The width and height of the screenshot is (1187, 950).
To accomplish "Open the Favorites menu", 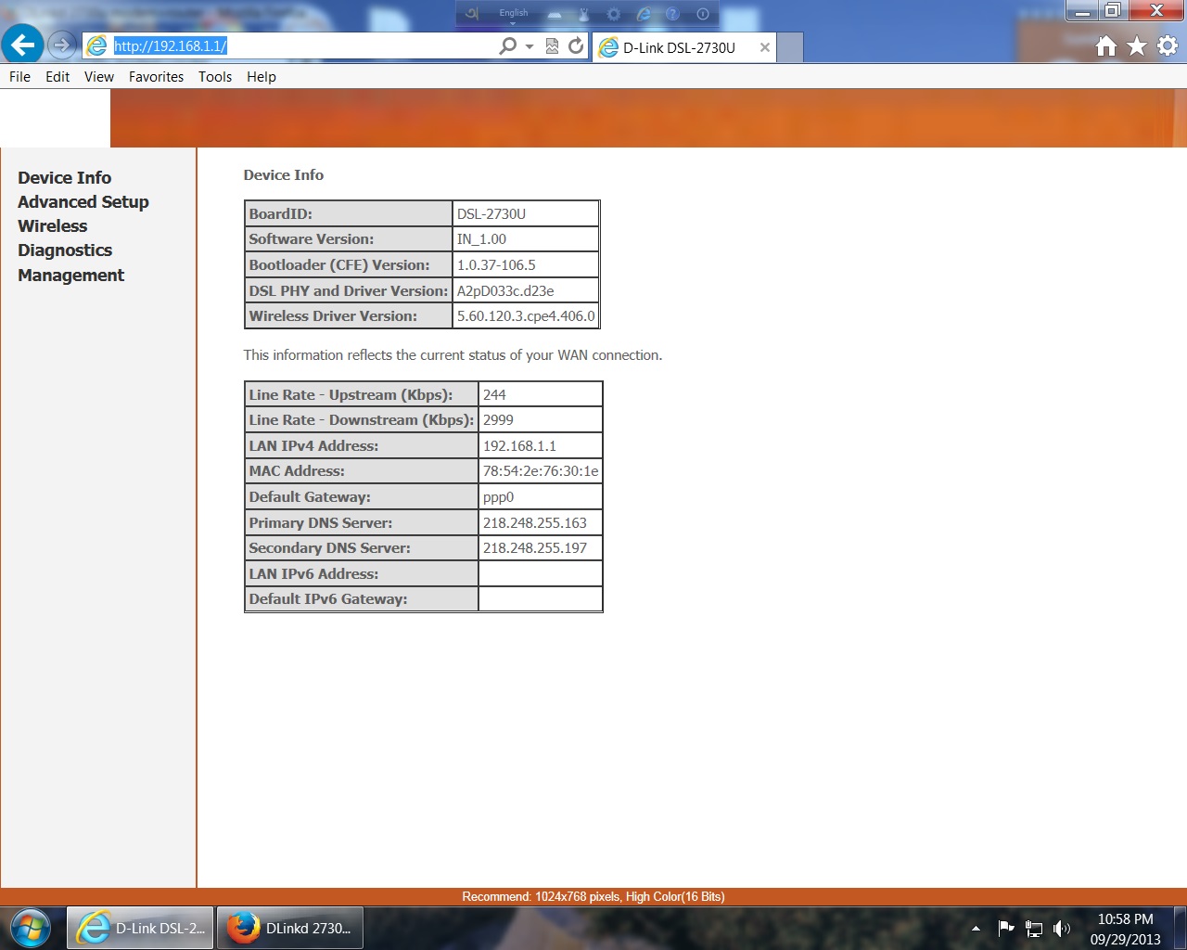I will click(156, 77).
